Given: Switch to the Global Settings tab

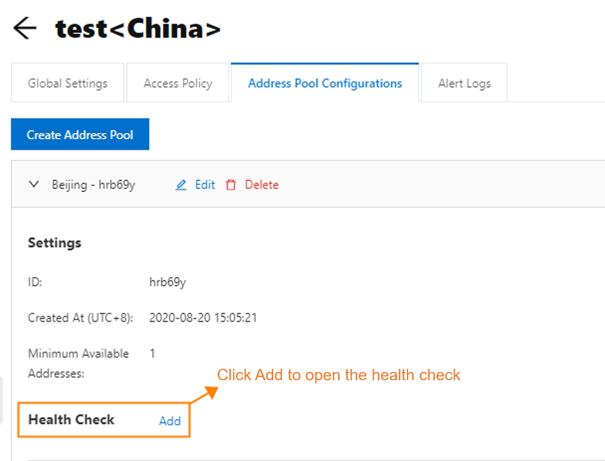Looking at the screenshot, I should pyautogui.click(x=68, y=83).
